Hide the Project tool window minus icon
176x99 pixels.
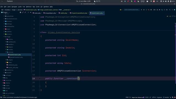(x=31, y=12)
